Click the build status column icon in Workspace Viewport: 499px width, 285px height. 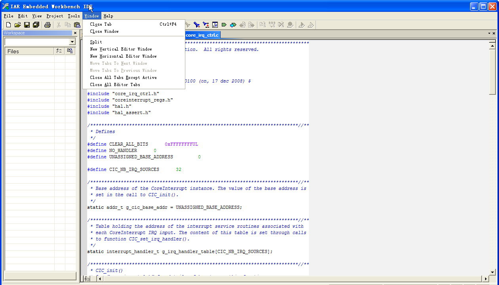tap(59, 51)
